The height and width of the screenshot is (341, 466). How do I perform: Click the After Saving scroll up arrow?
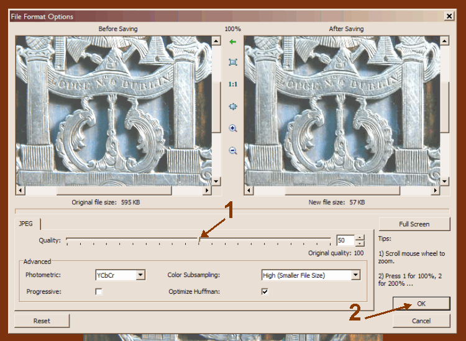444,41
